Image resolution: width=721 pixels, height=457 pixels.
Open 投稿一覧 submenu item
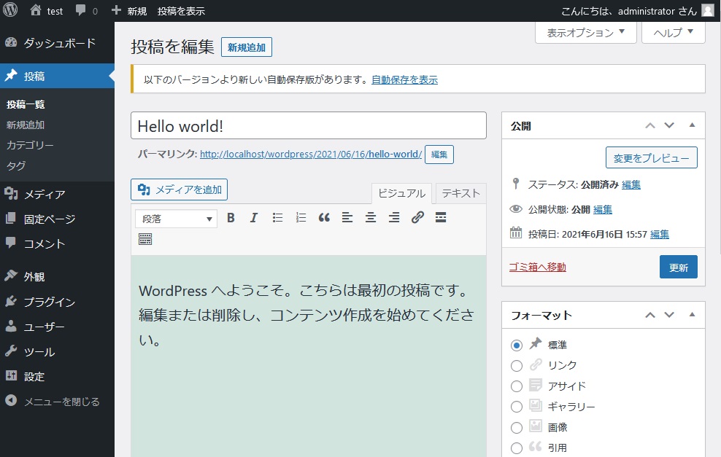26,104
